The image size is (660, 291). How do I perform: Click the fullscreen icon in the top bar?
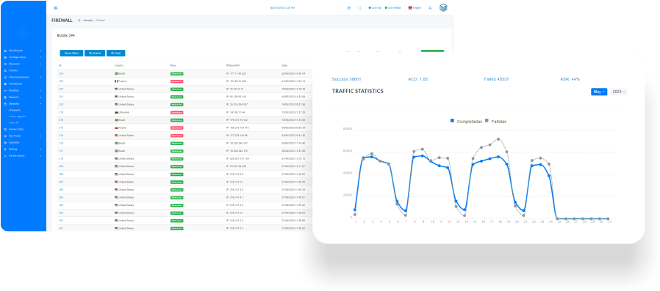(359, 7)
